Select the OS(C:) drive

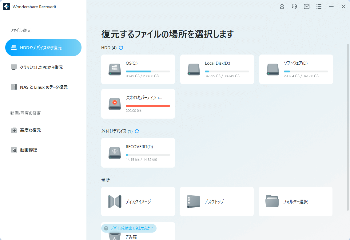pos(138,69)
